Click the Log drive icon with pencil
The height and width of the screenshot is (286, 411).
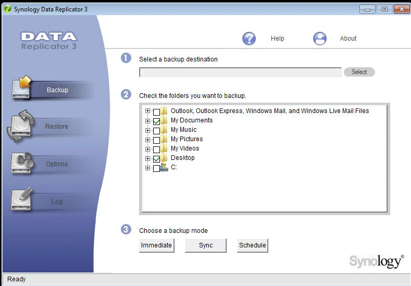(x=21, y=199)
